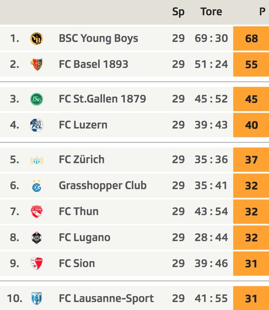Image resolution: width=269 pixels, height=310 pixels.
Task: Click the FC Lausanne-Sport blue crest
Action: (37, 298)
